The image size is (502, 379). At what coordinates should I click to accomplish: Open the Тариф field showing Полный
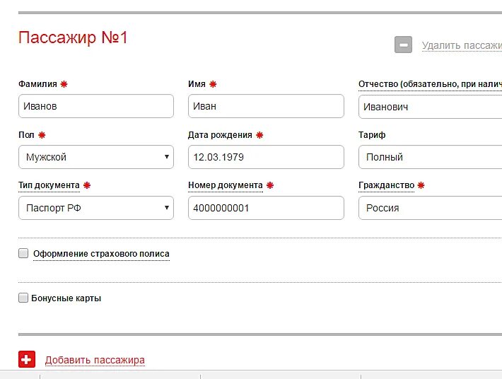point(431,157)
